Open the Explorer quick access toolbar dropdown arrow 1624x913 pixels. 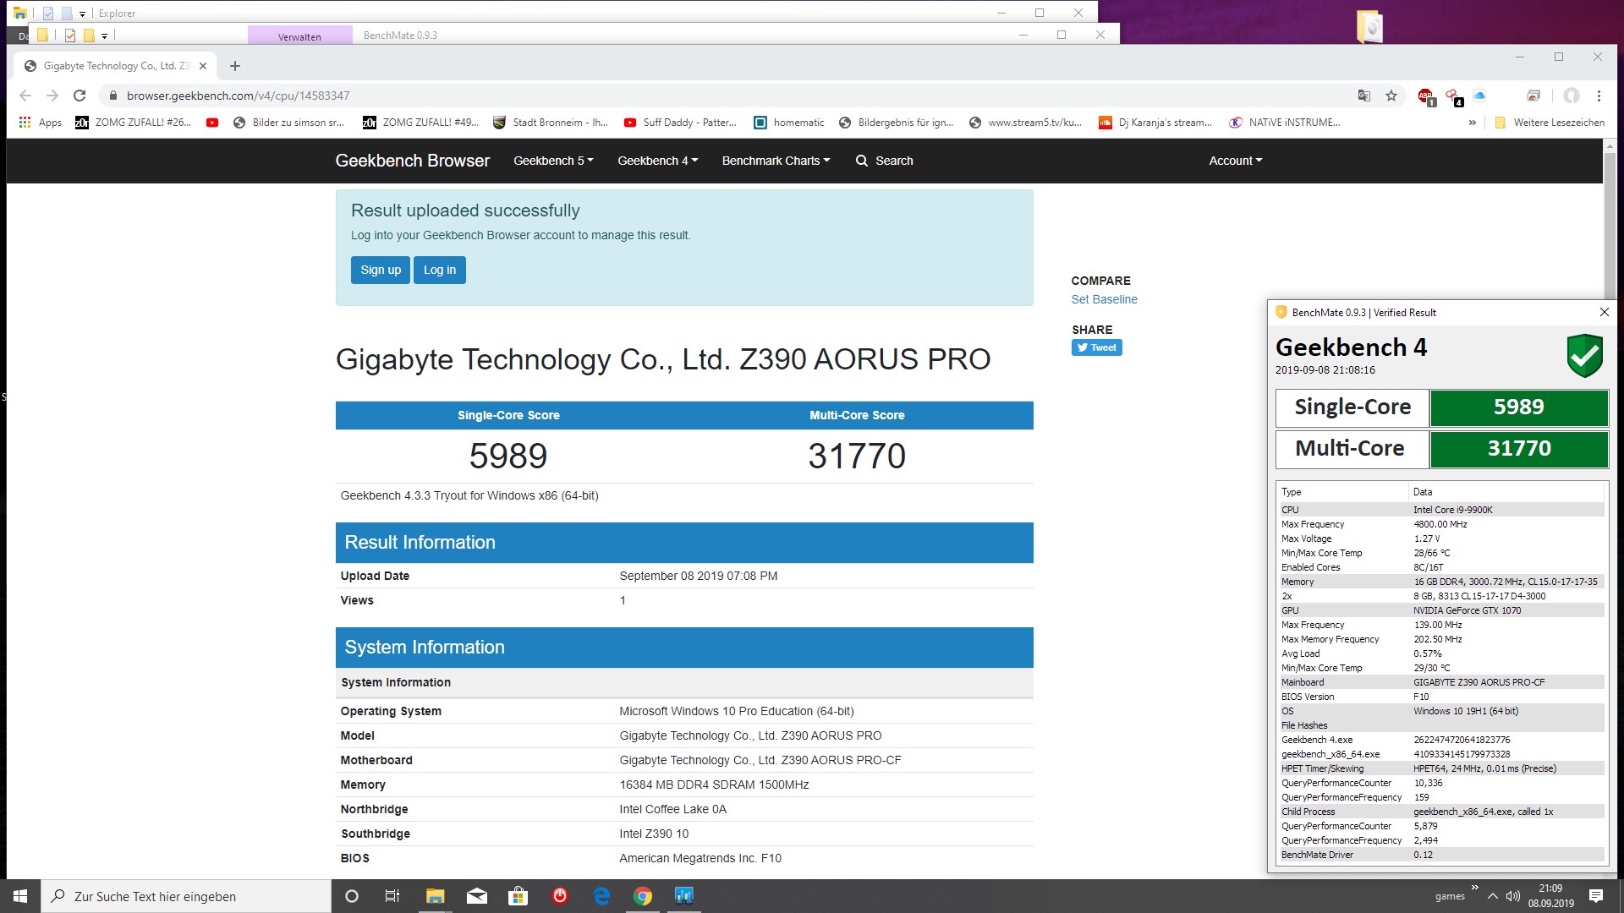(x=82, y=14)
